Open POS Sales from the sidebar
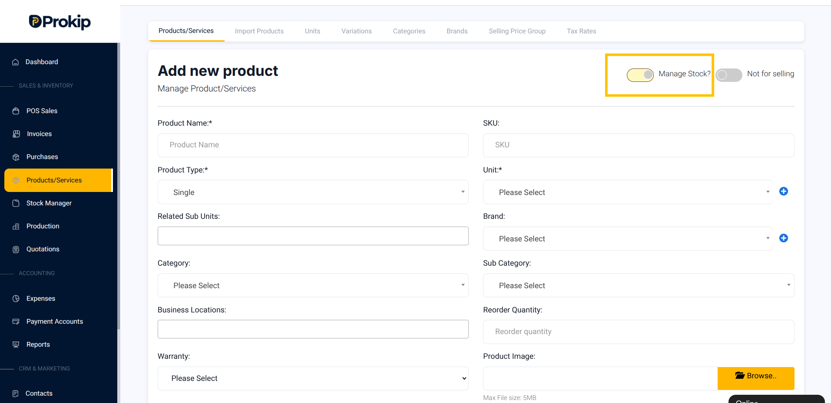The height and width of the screenshot is (403, 831). click(42, 111)
